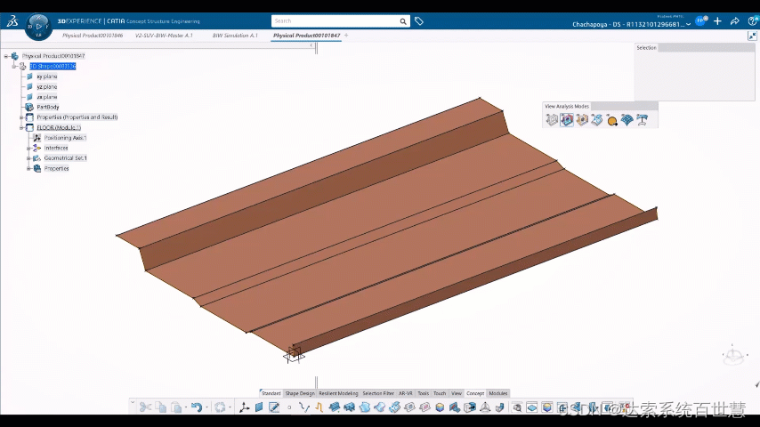Select the PartBody tree item
Screen dimensions: 760x427
[x=47, y=107]
